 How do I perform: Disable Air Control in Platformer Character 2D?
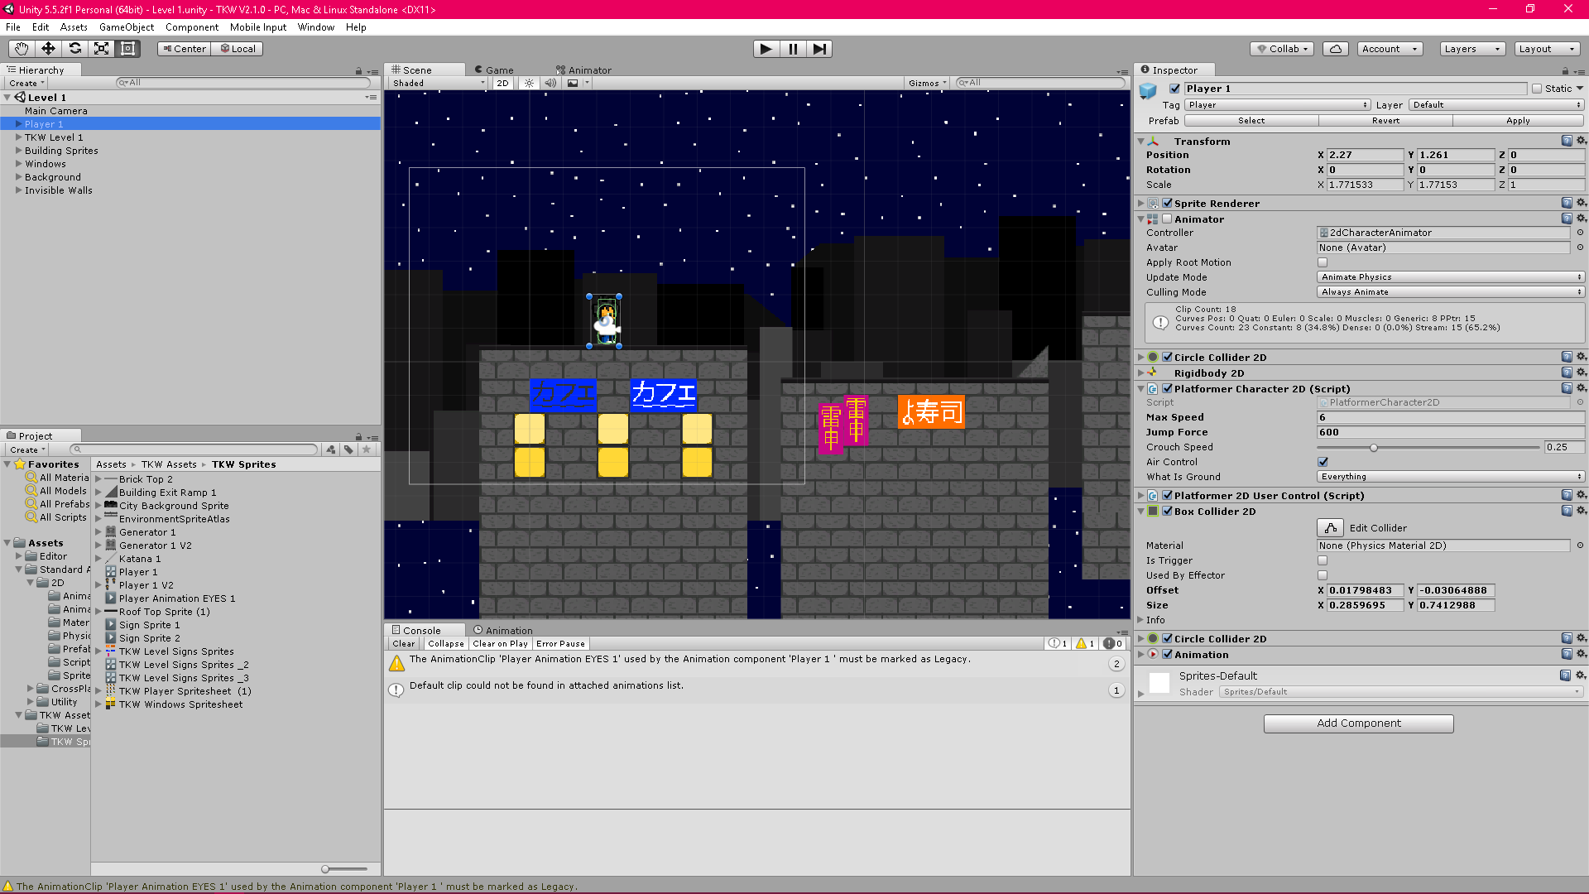[x=1322, y=462]
